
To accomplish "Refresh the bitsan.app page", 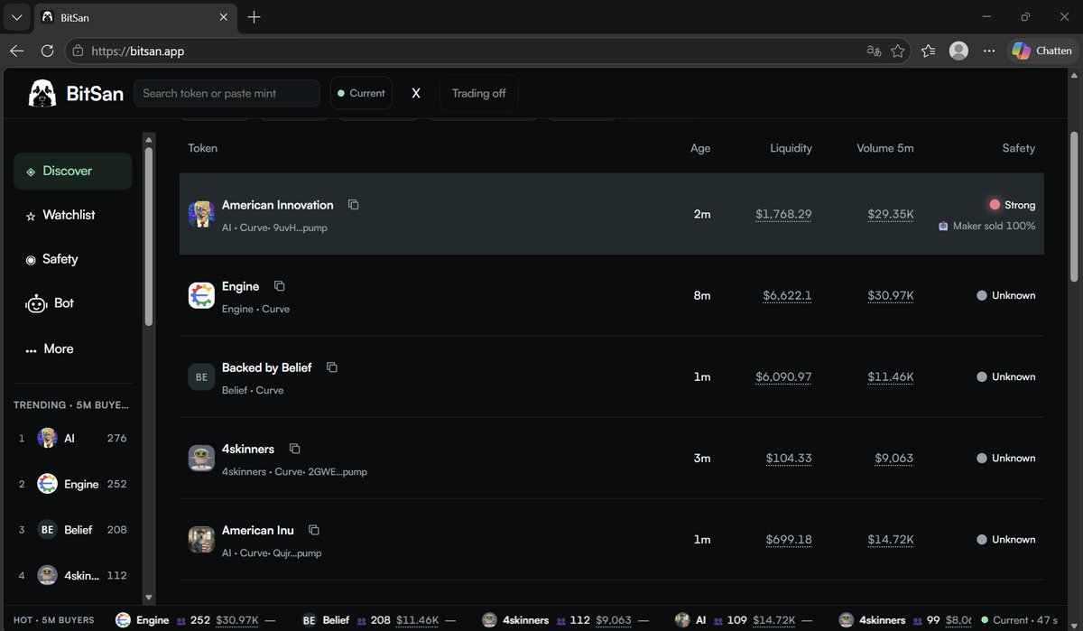I will pos(47,51).
